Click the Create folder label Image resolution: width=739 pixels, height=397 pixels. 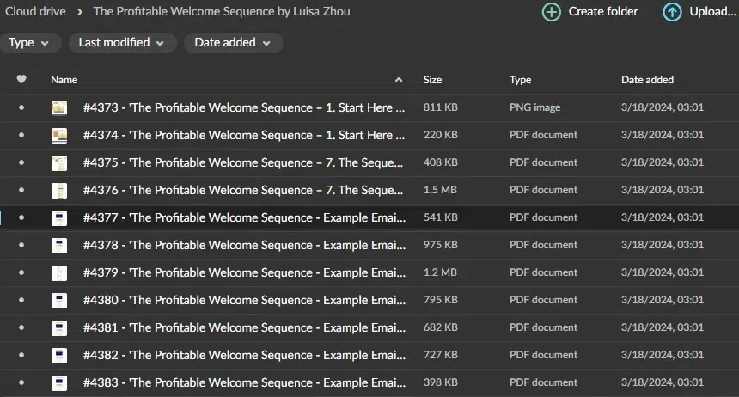tap(603, 11)
